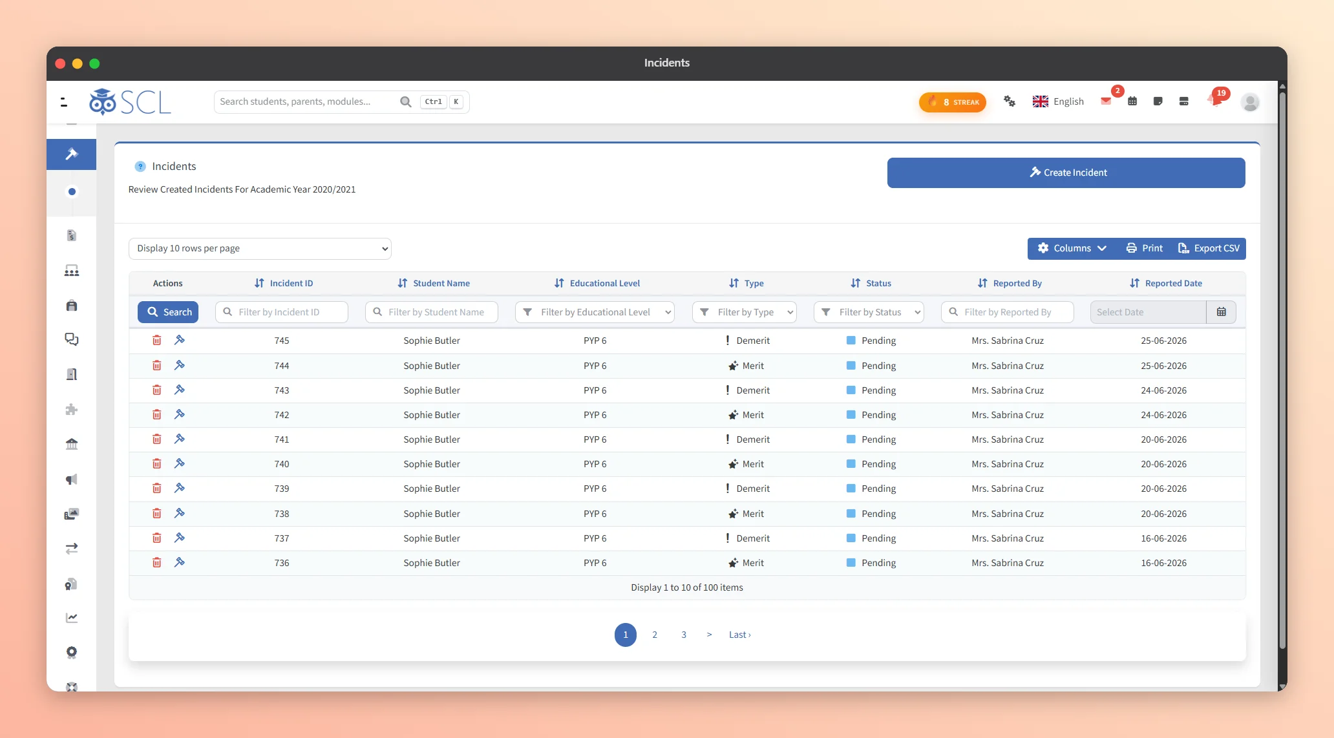Toggle the sidebar menu collapse button
Screen dimensions: 1334x738
63,101
